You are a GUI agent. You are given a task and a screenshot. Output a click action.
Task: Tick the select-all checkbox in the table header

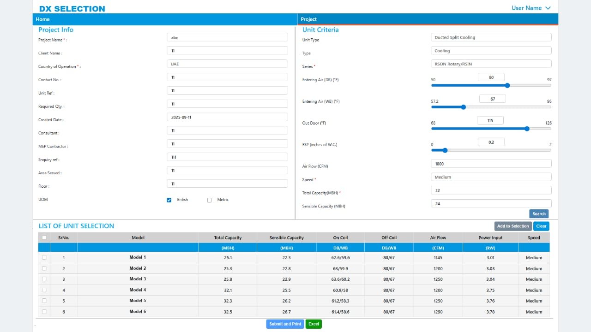44,237
